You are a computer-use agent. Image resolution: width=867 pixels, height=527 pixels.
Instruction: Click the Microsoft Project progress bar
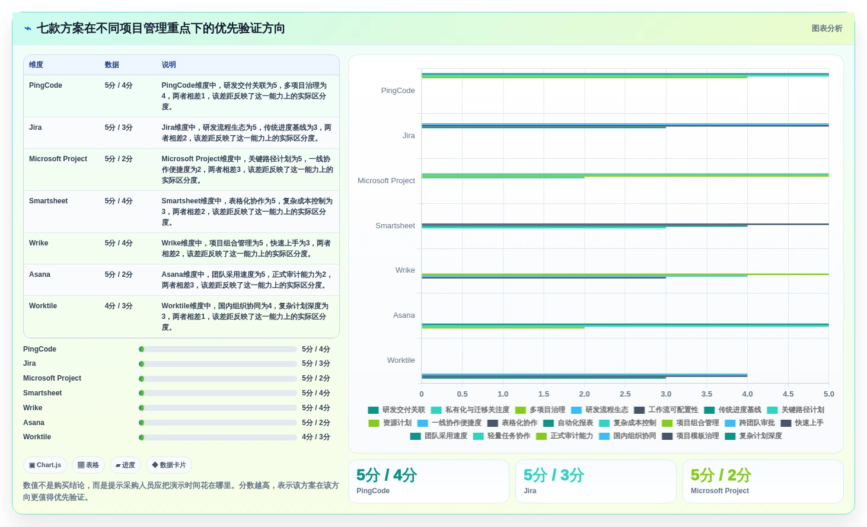pos(218,378)
